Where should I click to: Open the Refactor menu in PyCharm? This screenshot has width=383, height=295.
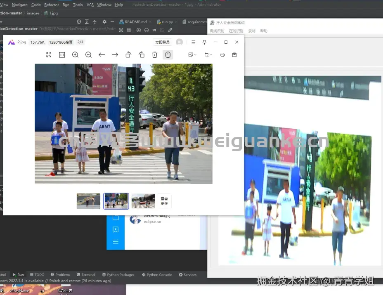click(52, 5)
